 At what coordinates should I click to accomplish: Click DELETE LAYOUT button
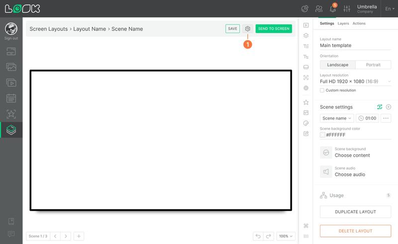pyautogui.click(x=355, y=231)
